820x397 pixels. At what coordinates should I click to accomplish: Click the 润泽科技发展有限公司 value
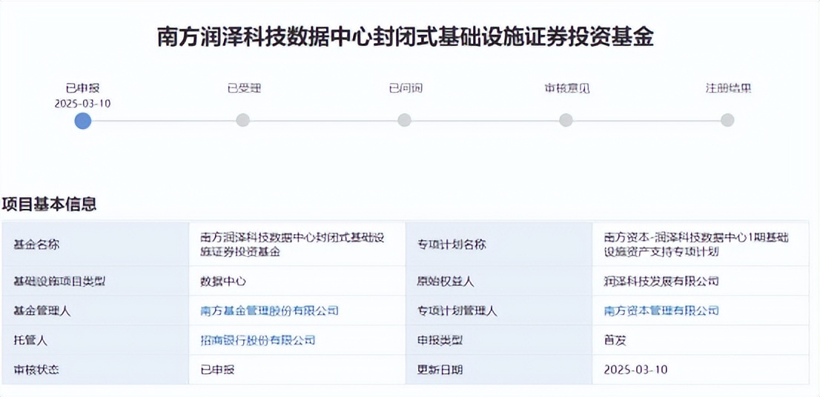(x=661, y=281)
